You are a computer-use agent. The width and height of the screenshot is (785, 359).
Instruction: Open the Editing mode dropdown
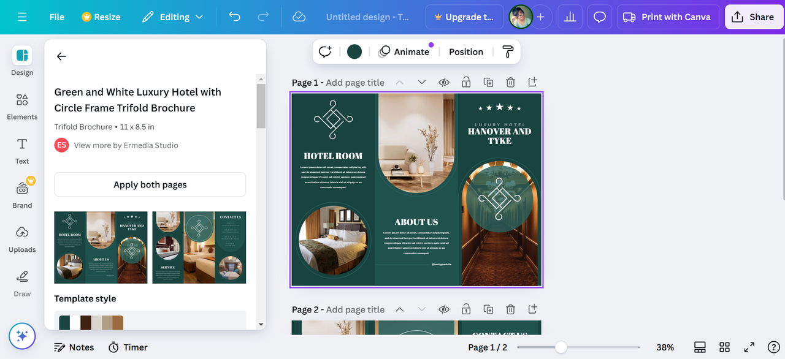click(172, 17)
